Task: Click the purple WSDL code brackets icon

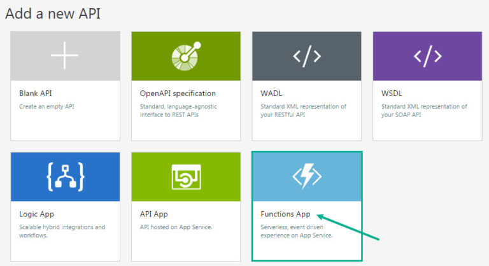Action: (428, 56)
